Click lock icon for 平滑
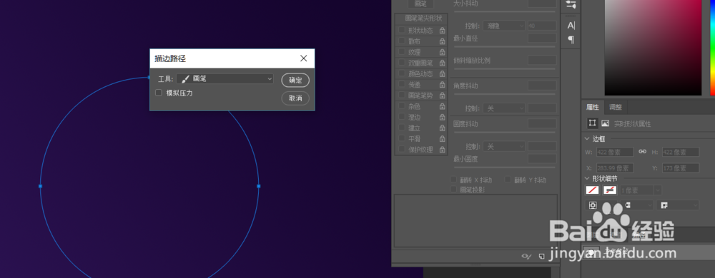 [x=442, y=138]
